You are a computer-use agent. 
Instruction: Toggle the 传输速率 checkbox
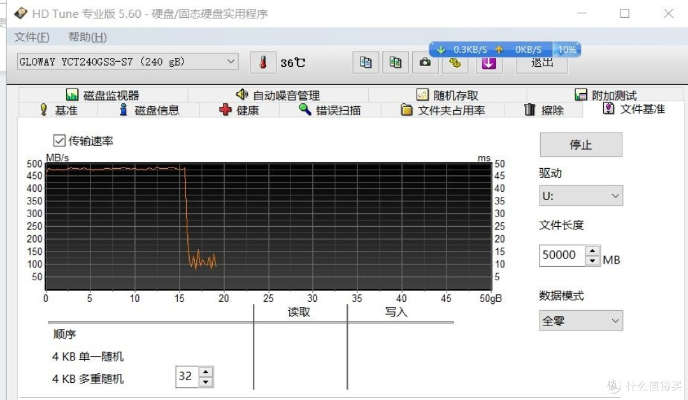click(x=59, y=141)
